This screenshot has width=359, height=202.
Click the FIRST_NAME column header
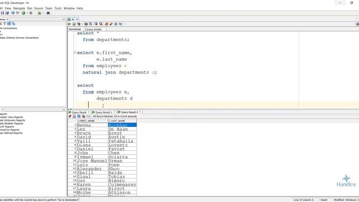92,121
